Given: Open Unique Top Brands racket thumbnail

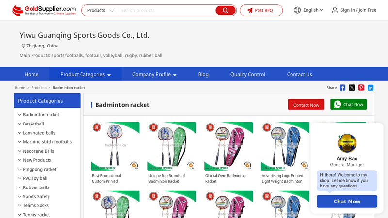Looking at the screenshot, I should (172, 146).
